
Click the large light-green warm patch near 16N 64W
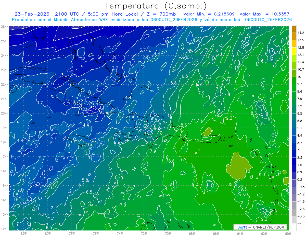[x=239, y=166]
